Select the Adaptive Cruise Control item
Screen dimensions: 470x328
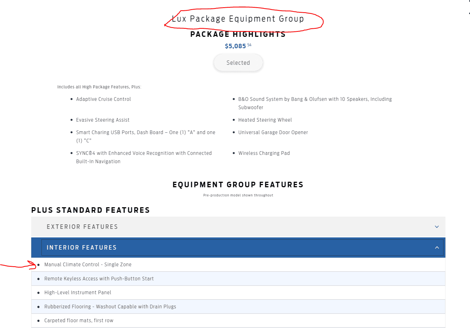coord(103,99)
